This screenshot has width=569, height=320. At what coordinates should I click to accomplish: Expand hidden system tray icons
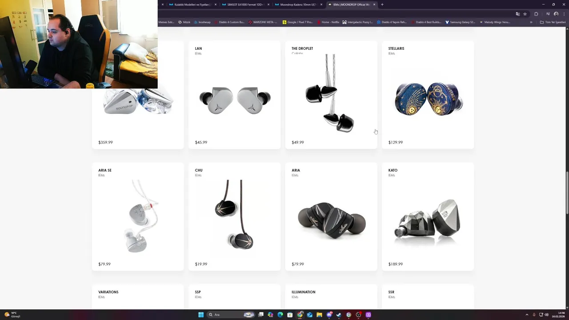[527, 315]
